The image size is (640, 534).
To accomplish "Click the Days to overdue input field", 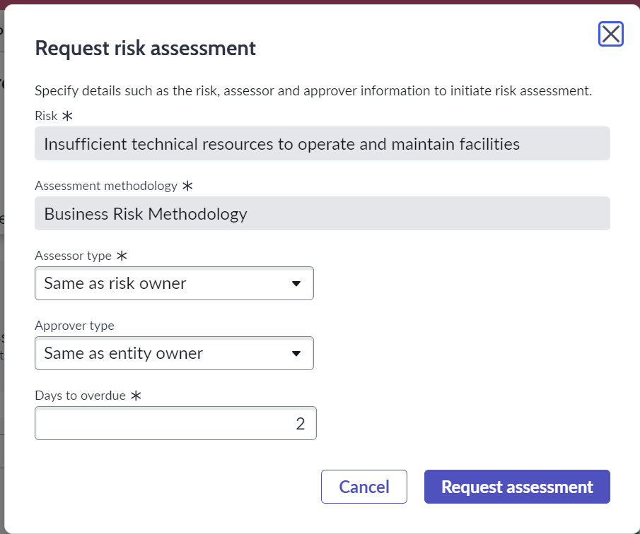I will 175,422.
